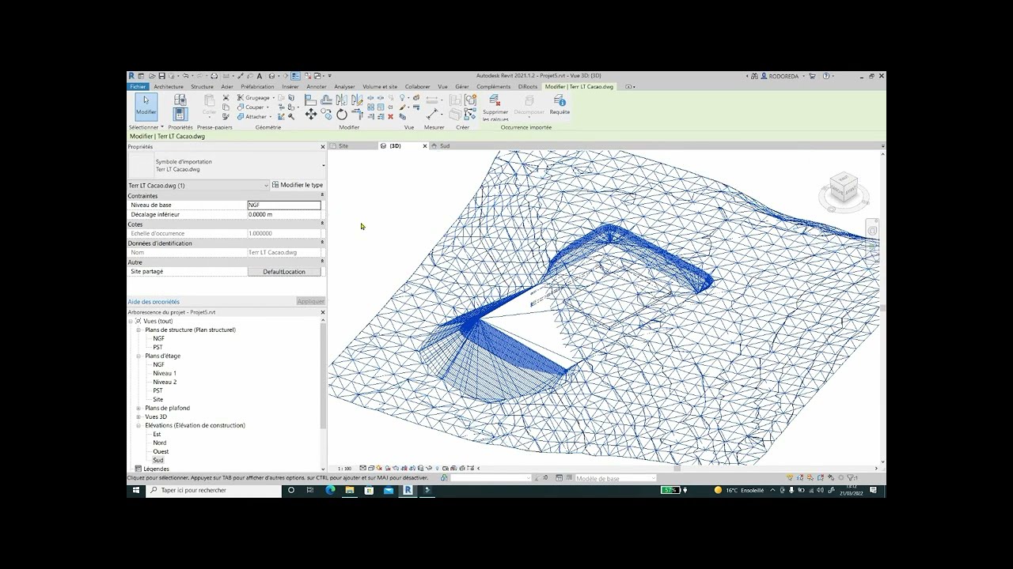Select the Modifier arrow tool
The height and width of the screenshot is (569, 1013).
[146, 107]
